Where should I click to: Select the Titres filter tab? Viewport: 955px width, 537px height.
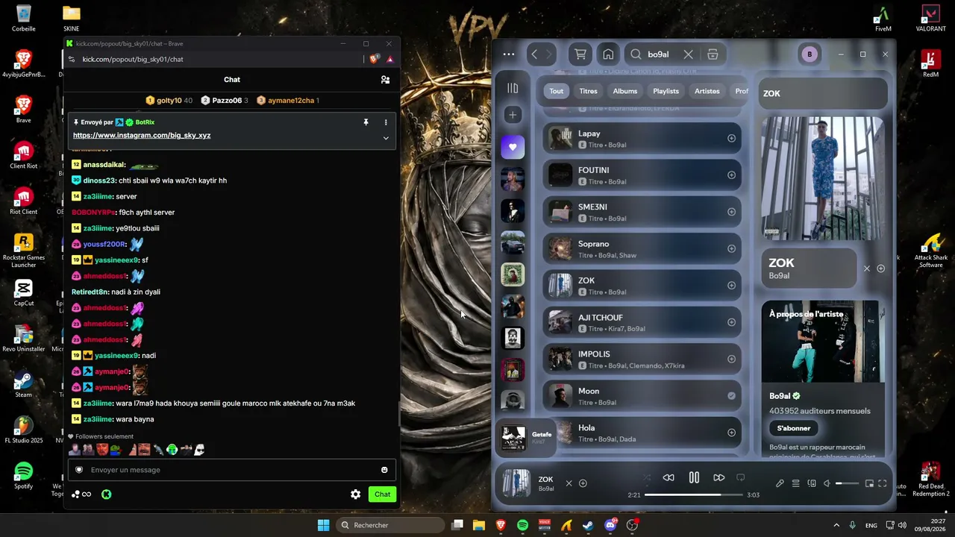[x=589, y=91]
